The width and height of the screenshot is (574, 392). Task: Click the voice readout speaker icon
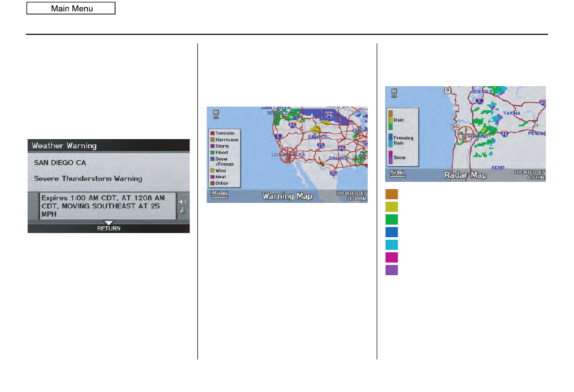182,202
